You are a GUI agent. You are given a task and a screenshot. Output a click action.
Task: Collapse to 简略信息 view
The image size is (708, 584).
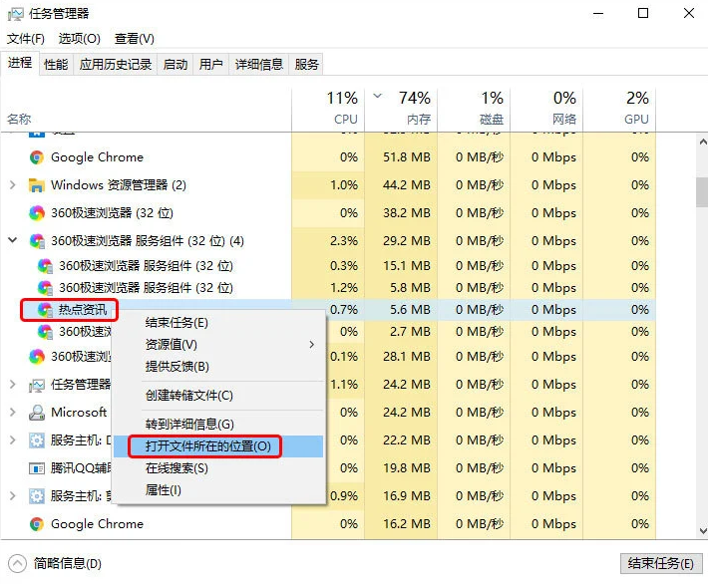click(x=55, y=564)
